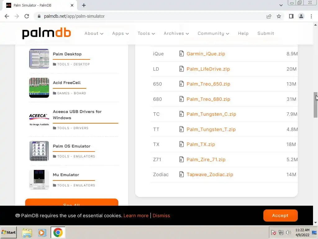
Task: Click the Palm Desktop title link
Action: click(x=67, y=54)
